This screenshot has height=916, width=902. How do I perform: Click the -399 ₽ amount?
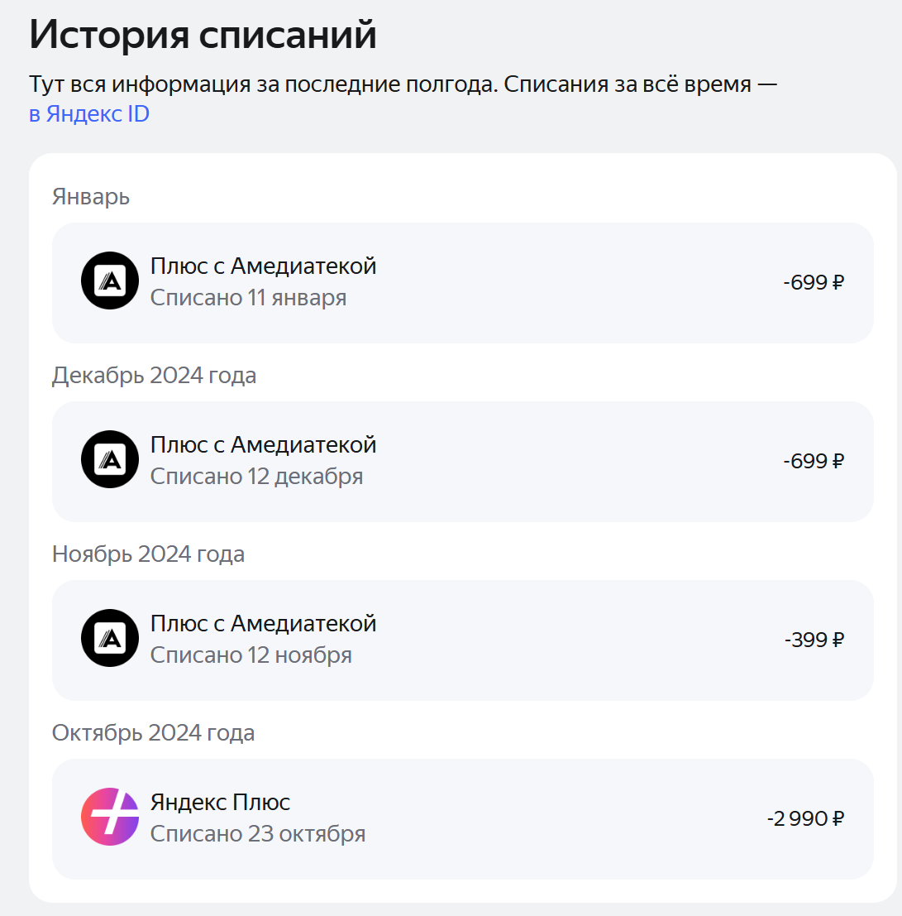(x=814, y=640)
